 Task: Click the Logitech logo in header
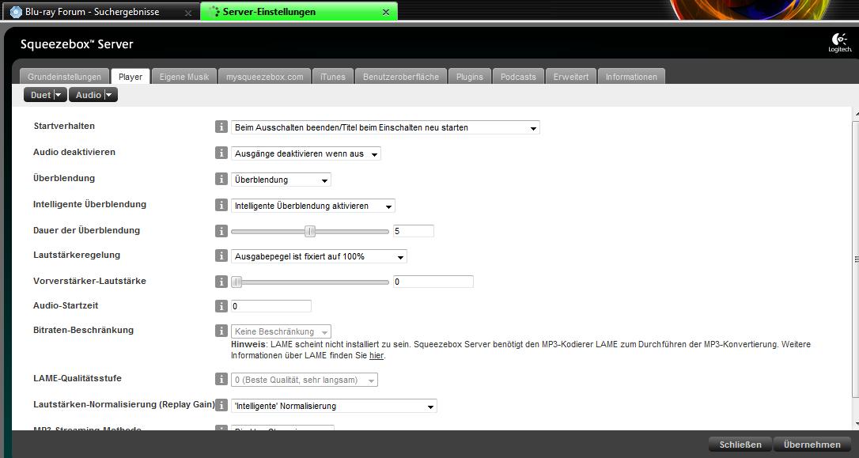(x=839, y=44)
